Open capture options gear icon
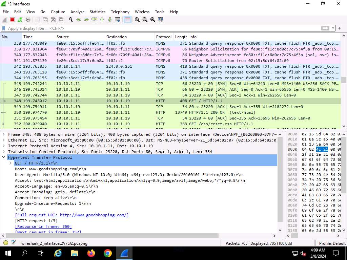347x260 pixels. [28, 20]
